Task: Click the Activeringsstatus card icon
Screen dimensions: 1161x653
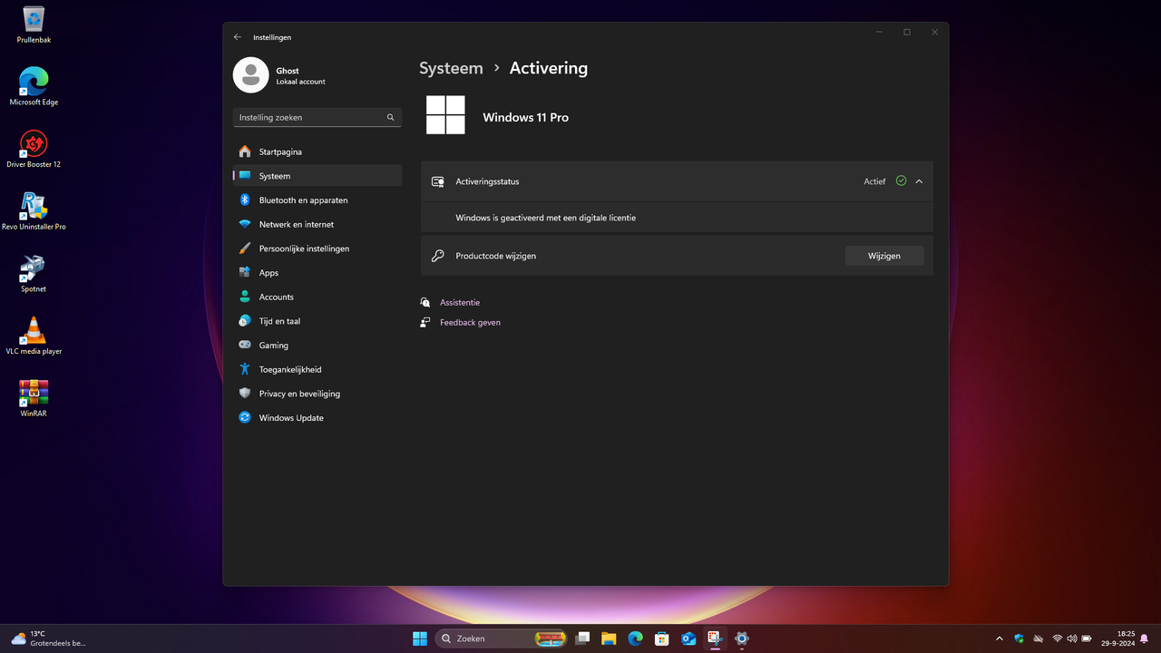Action: (438, 181)
